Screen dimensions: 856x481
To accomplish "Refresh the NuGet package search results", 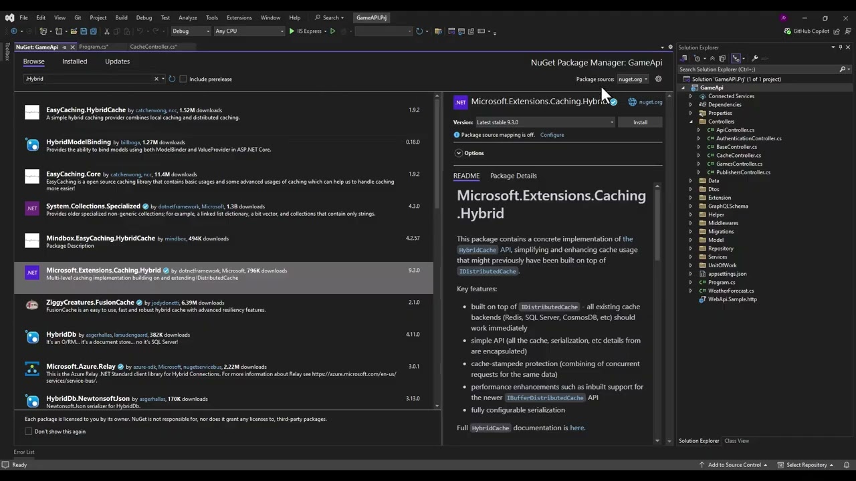I will point(172,79).
